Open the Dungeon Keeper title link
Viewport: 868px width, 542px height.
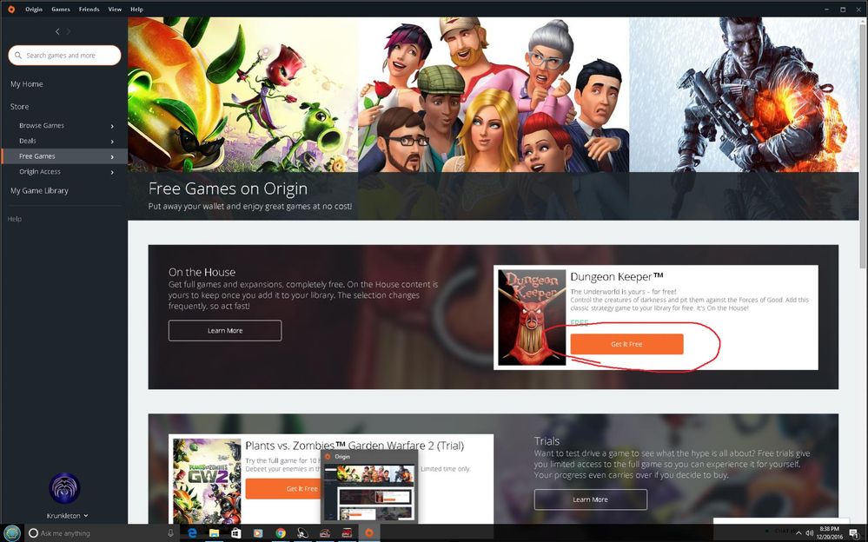click(617, 277)
